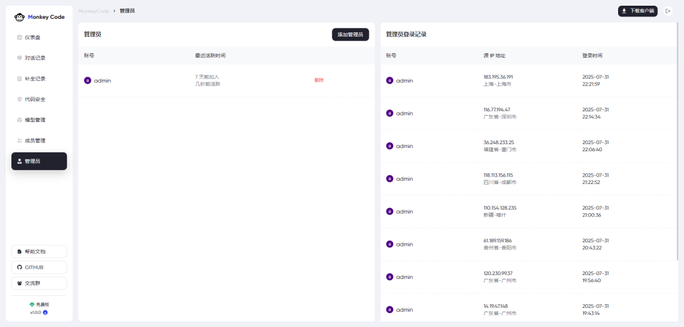The image size is (684, 327).
Task: Click IP address 36.248.233.25
Action: click(x=498, y=142)
